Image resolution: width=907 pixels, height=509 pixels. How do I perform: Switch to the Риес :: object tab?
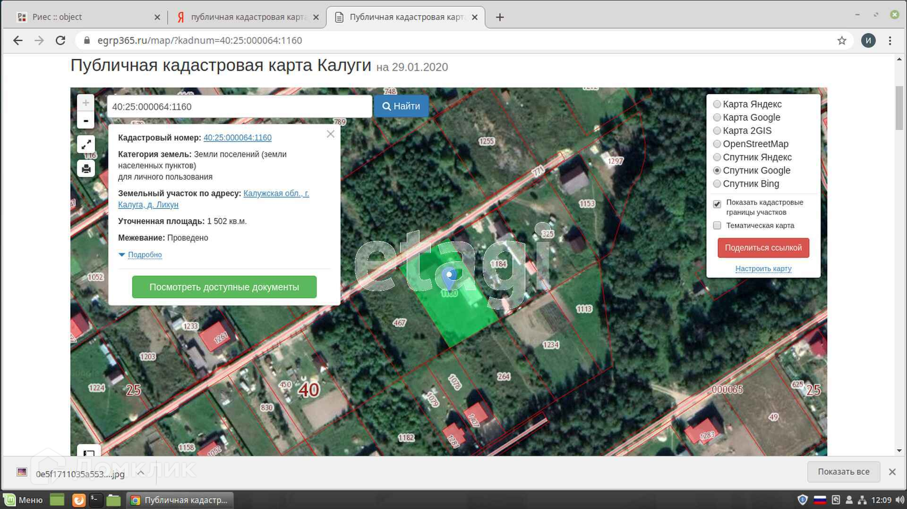click(x=85, y=17)
